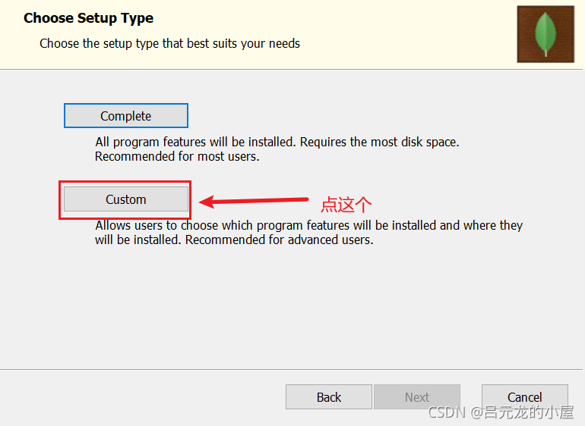The width and height of the screenshot is (585, 426).
Task: Click the separator line above the Back button
Action: tap(292, 369)
